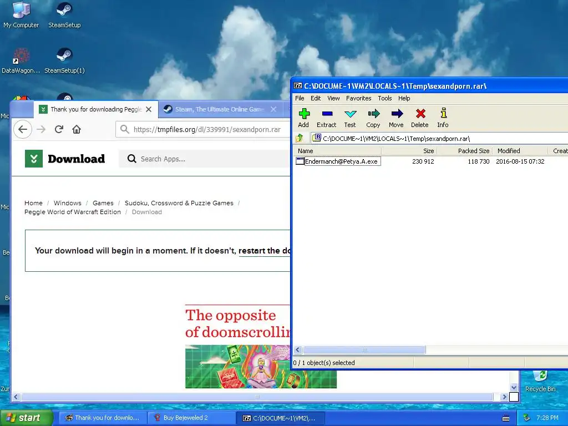Click the browser scroll-right arrow
This screenshot has height=426, width=568.
pos(504,397)
